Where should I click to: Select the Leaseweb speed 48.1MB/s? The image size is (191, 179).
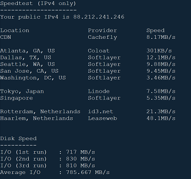[161, 118]
